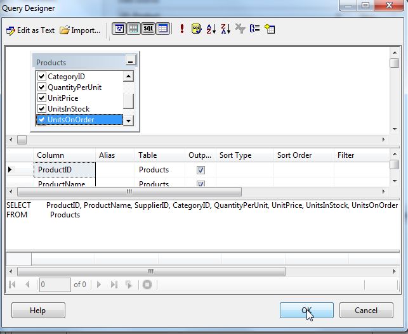Click the Sort Type cell for ProductID row

click(x=244, y=170)
